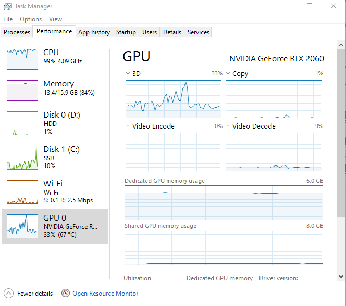Click the Task Manager app icon in title bar
Screen dimensions: 346x306
pos(8,6)
